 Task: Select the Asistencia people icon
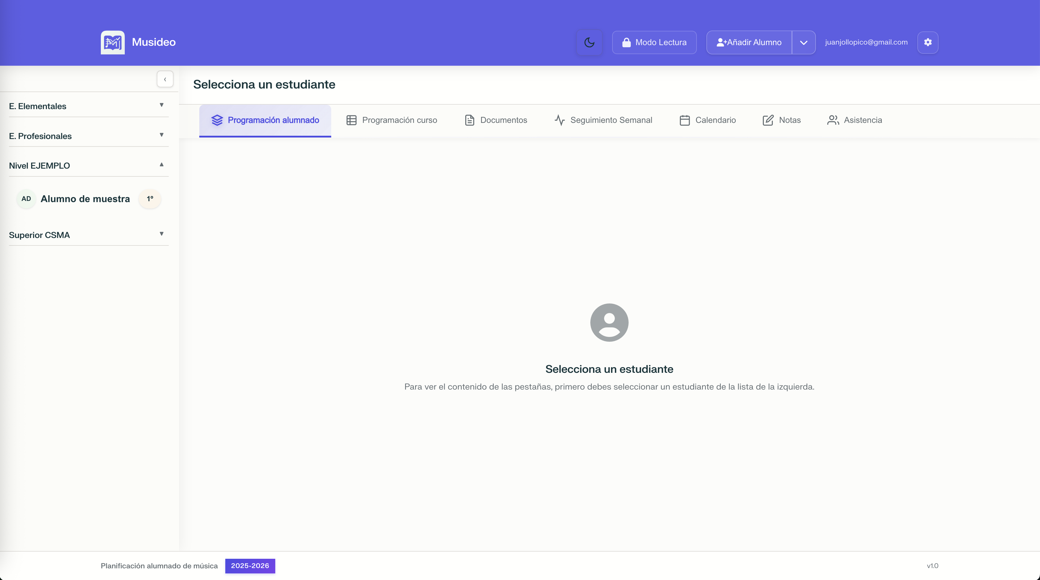[832, 120]
